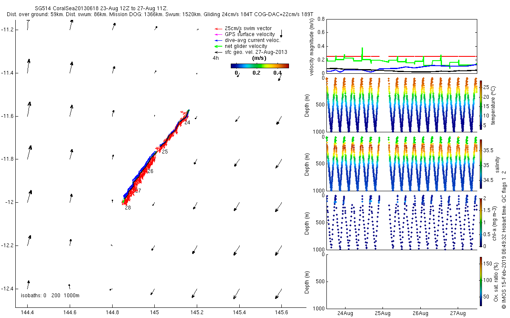This screenshot has width=510, height=318.
Task: Click the 'Ox. sat. ratio (%)' colorbar label
Action: [x=496, y=282]
